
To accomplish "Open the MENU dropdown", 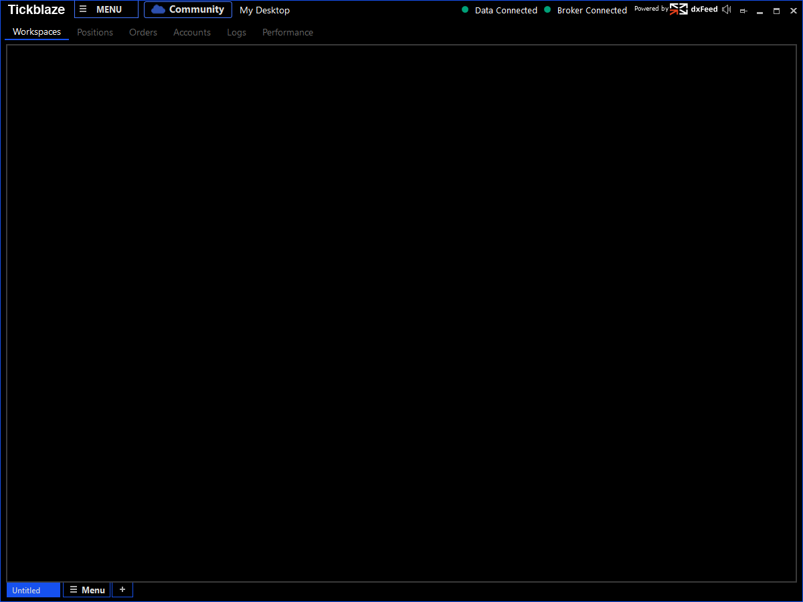I will click(x=106, y=9).
